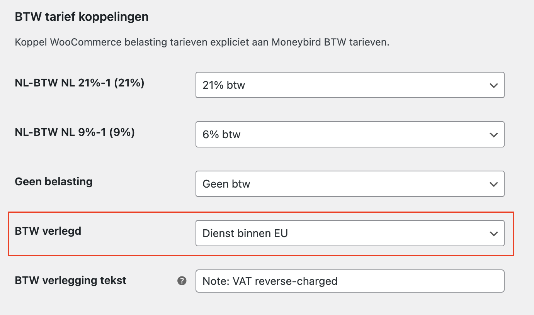The height and width of the screenshot is (315, 534).
Task: Click the BTW tarief koppelingen heading
Action: point(82,17)
